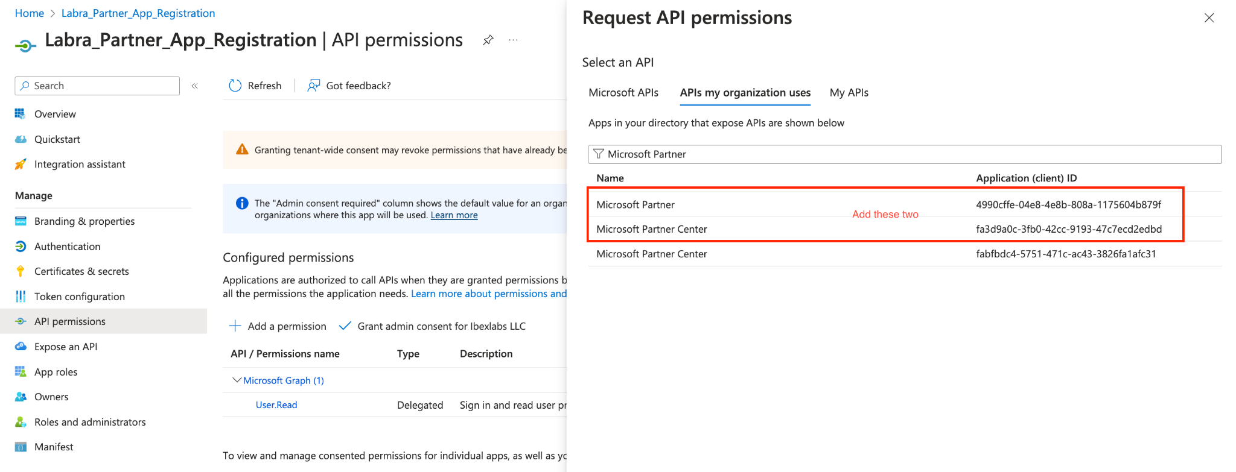Click the Overview icon in sidebar
Image resolution: width=1236 pixels, height=472 pixels.
pos(21,113)
